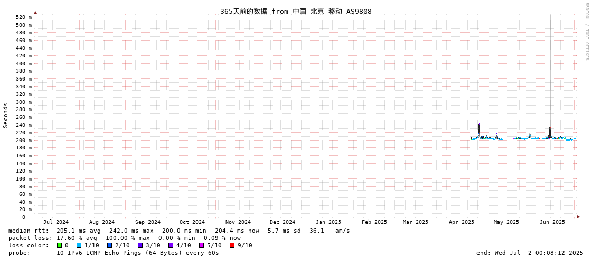Image resolution: width=592 pixels, height=260 pixels.
Task: Click the '400 m' y-axis value
Action: pyautogui.click(x=24, y=64)
